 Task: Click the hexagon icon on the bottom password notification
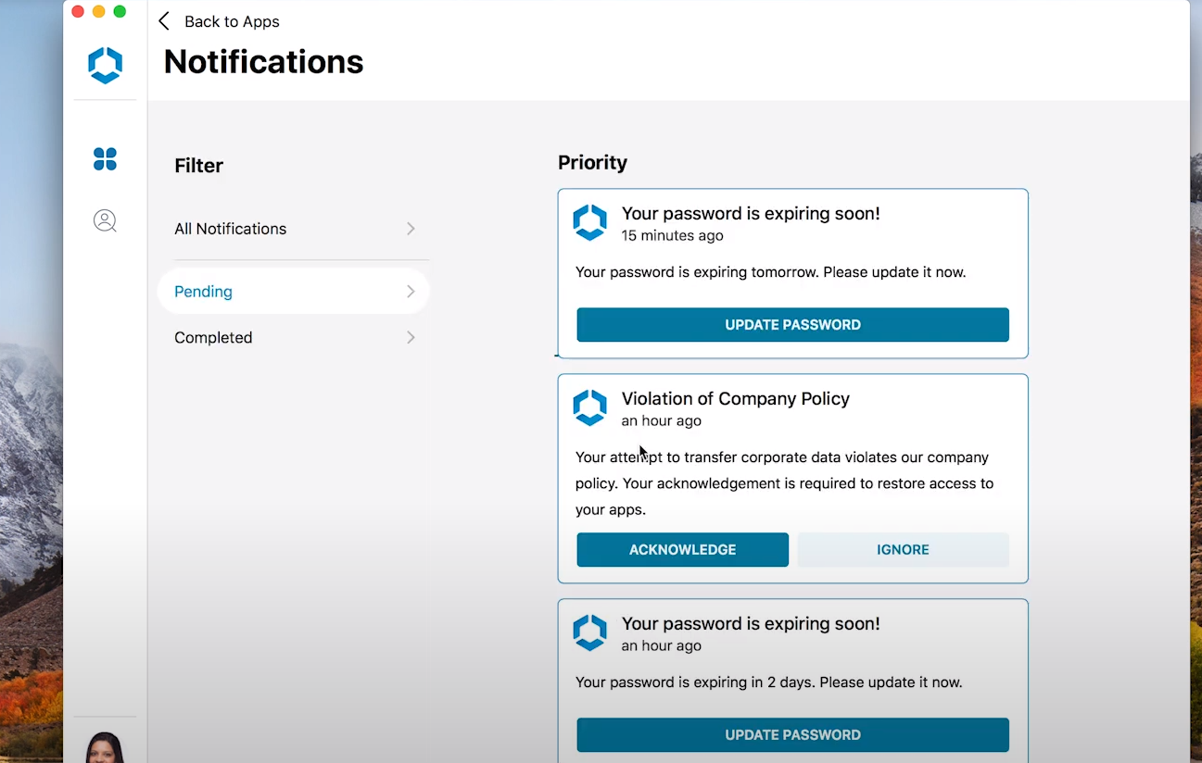point(590,632)
